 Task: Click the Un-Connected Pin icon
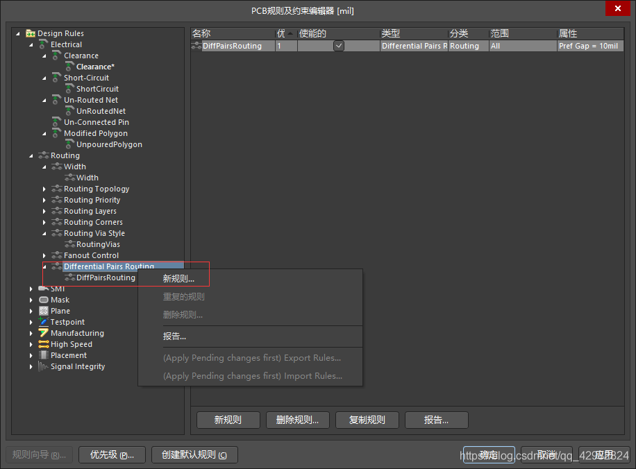point(57,121)
